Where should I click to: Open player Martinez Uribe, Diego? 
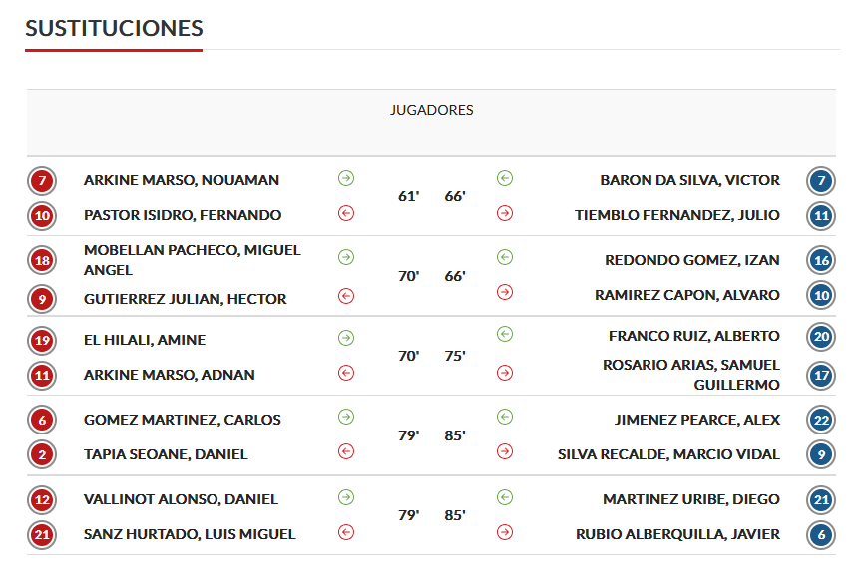point(691,499)
